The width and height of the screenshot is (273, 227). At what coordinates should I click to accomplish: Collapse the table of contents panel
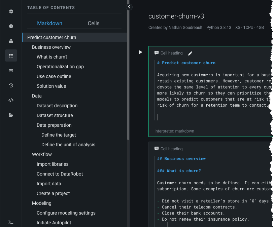[x=129, y=7]
